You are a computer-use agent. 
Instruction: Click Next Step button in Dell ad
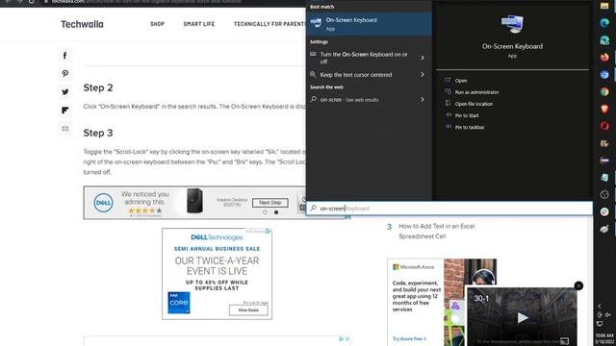point(269,203)
